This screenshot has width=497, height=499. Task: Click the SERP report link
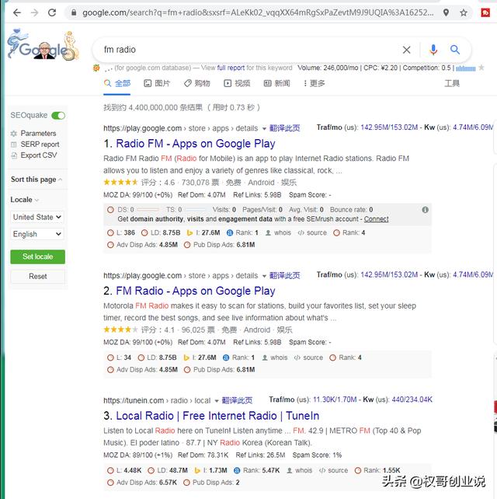coord(40,145)
